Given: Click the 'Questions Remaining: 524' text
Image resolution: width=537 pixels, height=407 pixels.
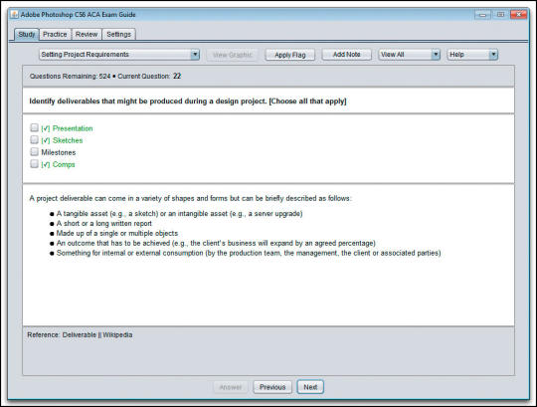Looking at the screenshot, I should coord(70,76).
